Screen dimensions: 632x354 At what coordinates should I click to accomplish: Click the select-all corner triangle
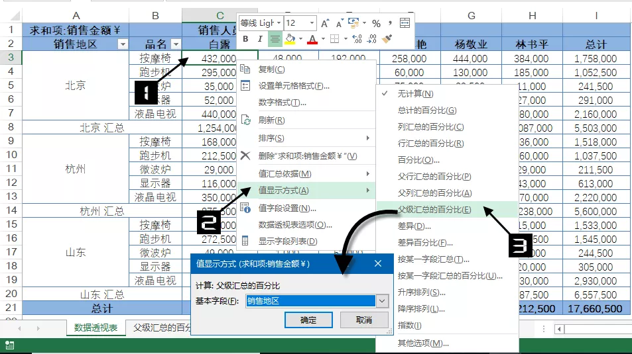coord(15,16)
